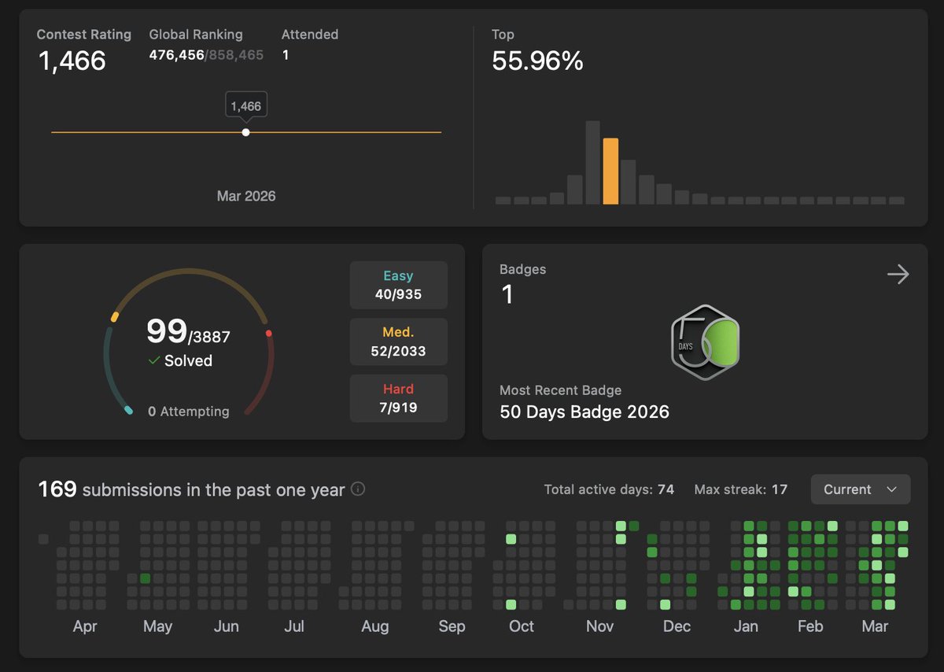The image size is (944, 672).
Task: Click the Apr month label
Action: (85, 626)
